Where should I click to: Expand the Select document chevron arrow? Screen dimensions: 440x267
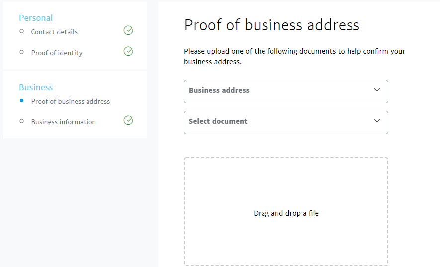point(377,121)
